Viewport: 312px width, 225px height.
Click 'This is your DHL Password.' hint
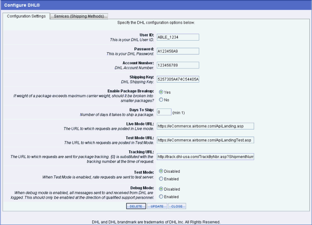130,54
